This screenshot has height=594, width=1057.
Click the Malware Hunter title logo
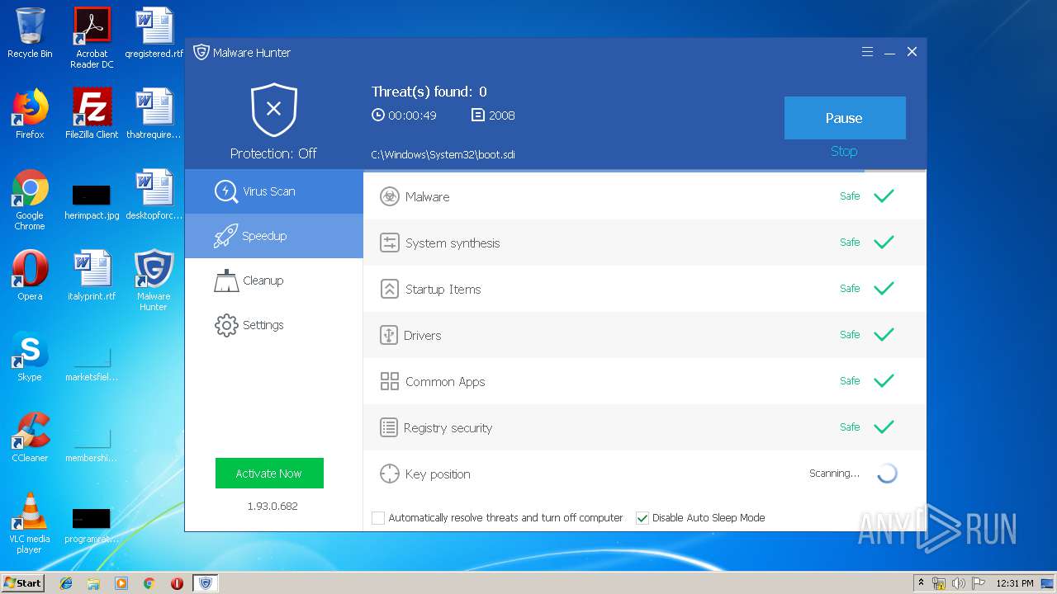point(201,52)
